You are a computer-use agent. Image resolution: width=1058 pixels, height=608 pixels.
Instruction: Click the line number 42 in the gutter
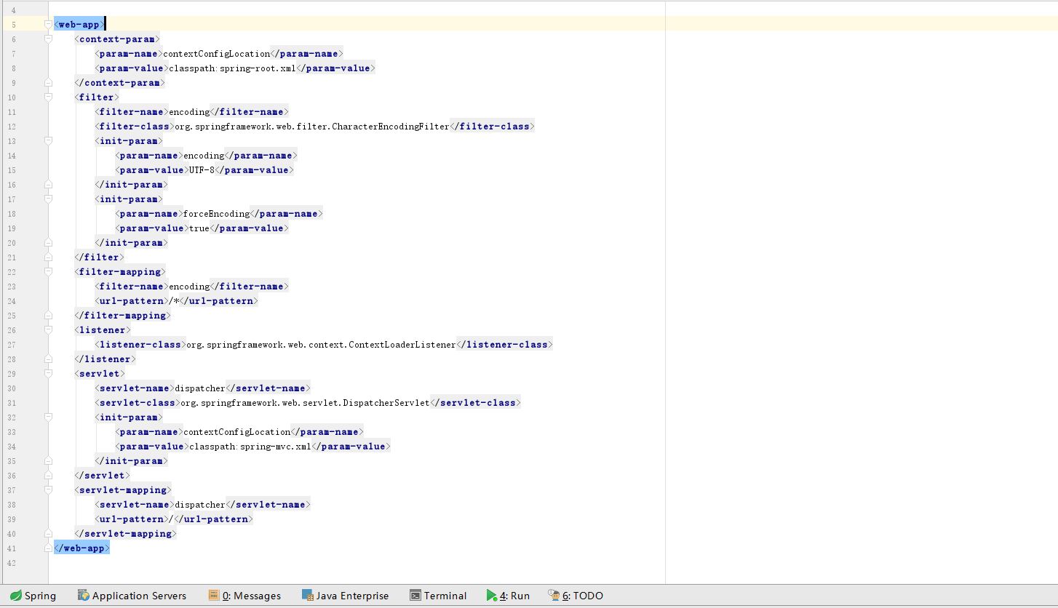click(12, 563)
